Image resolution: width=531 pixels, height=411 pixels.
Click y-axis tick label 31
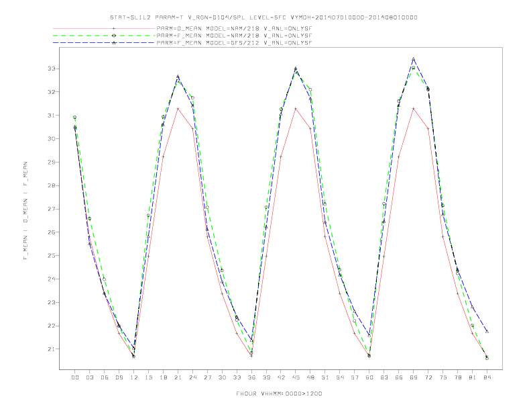52,116
